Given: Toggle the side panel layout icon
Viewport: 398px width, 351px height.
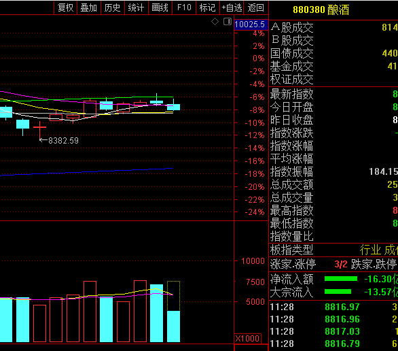Looking at the screenshot, I should point(228,22).
